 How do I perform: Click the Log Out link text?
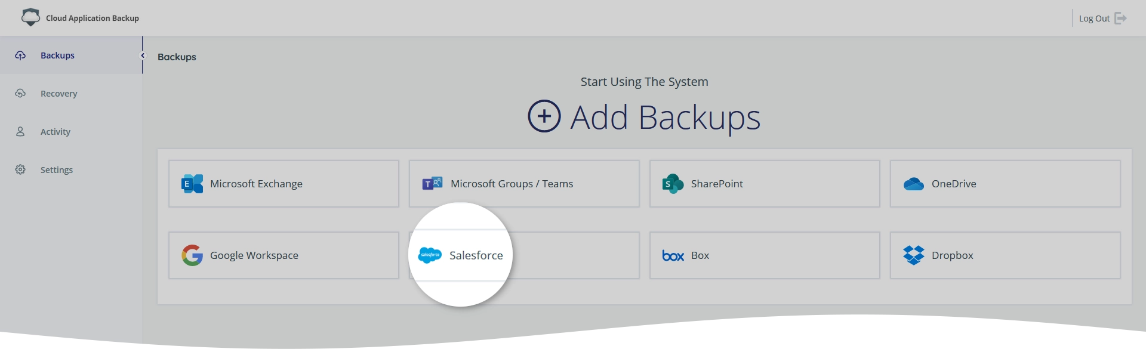pos(1094,18)
